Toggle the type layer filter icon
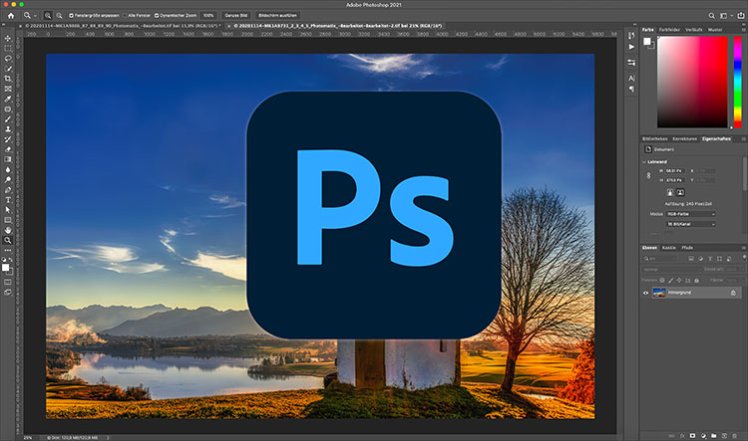This screenshot has width=748, height=441. coord(710,259)
